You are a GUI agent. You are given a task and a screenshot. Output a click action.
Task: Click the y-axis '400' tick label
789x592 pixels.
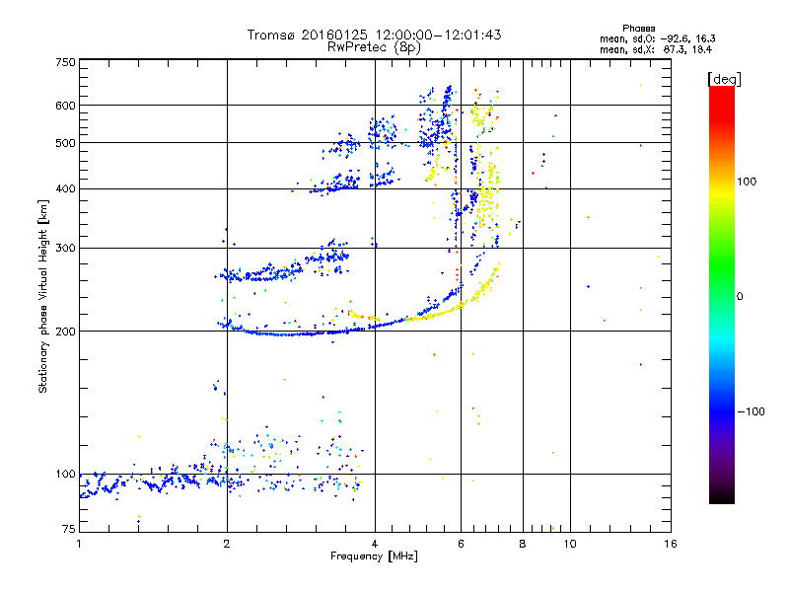pyautogui.click(x=65, y=189)
